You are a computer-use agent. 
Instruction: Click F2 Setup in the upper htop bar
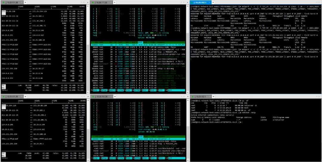[x=103, y=90]
